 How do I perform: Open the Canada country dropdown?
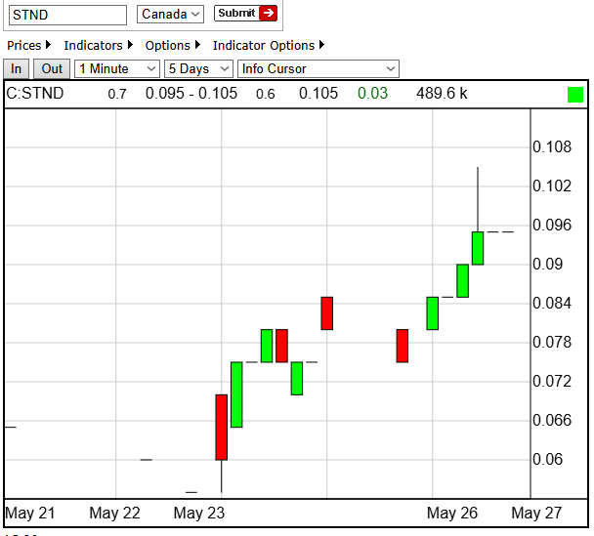(x=170, y=15)
